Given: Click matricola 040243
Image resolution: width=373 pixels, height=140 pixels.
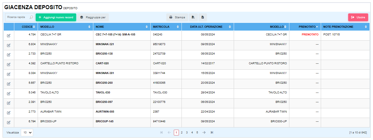Looking at the screenshot, I should click(158, 35).
